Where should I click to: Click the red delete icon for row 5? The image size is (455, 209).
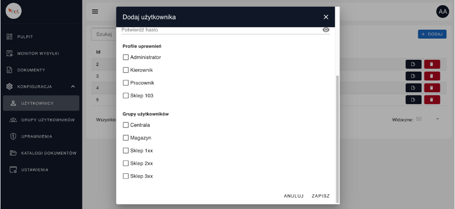(x=431, y=100)
